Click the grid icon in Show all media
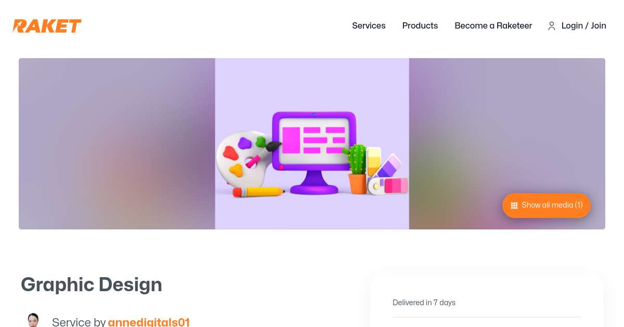The image size is (624, 327). [x=514, y=206]
